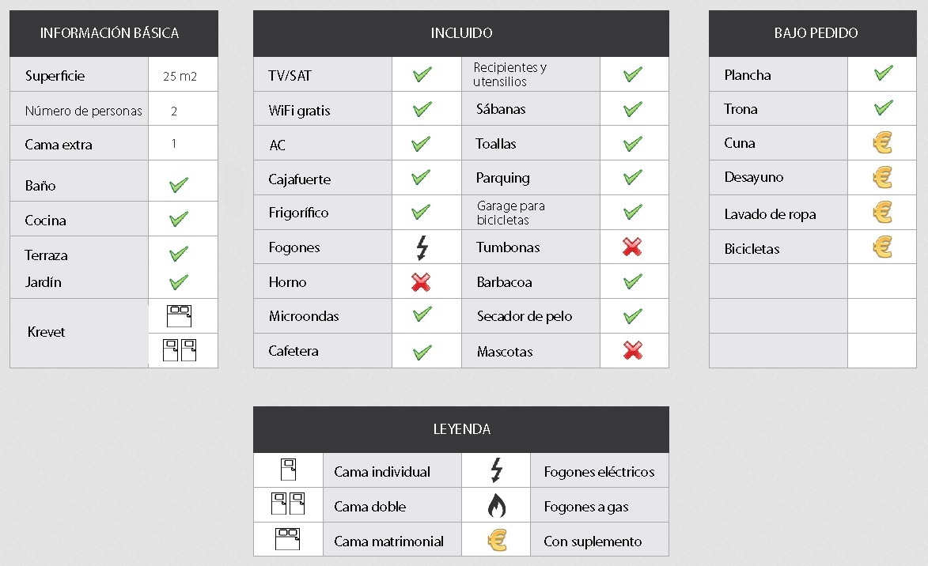928x566 pixels.
Task: Click the green checkmark for Barbacoa
Action: [633, 281]
